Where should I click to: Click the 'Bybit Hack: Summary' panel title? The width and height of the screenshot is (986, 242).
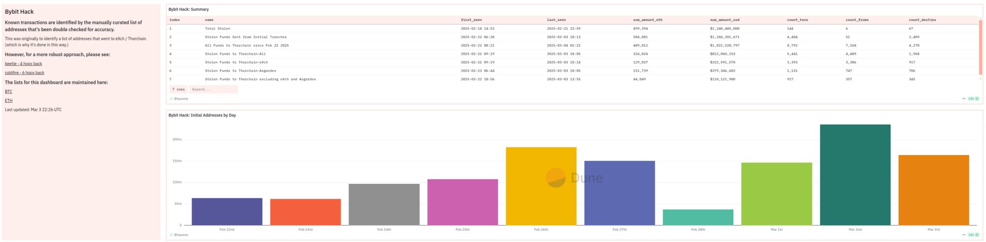(188, 9)
